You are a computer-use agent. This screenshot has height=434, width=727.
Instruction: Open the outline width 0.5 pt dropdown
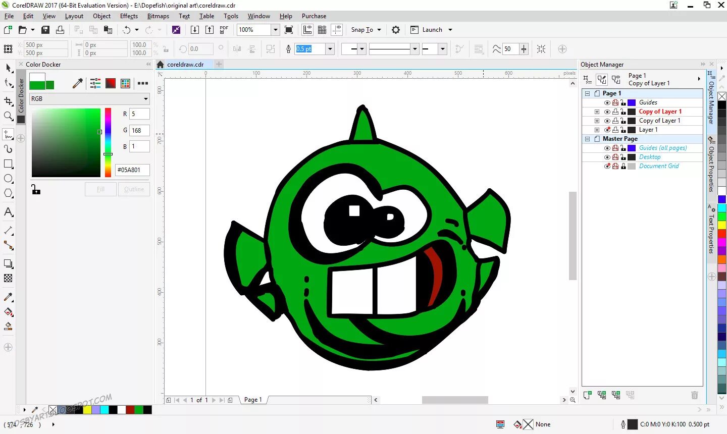click(x=330, y=49)
